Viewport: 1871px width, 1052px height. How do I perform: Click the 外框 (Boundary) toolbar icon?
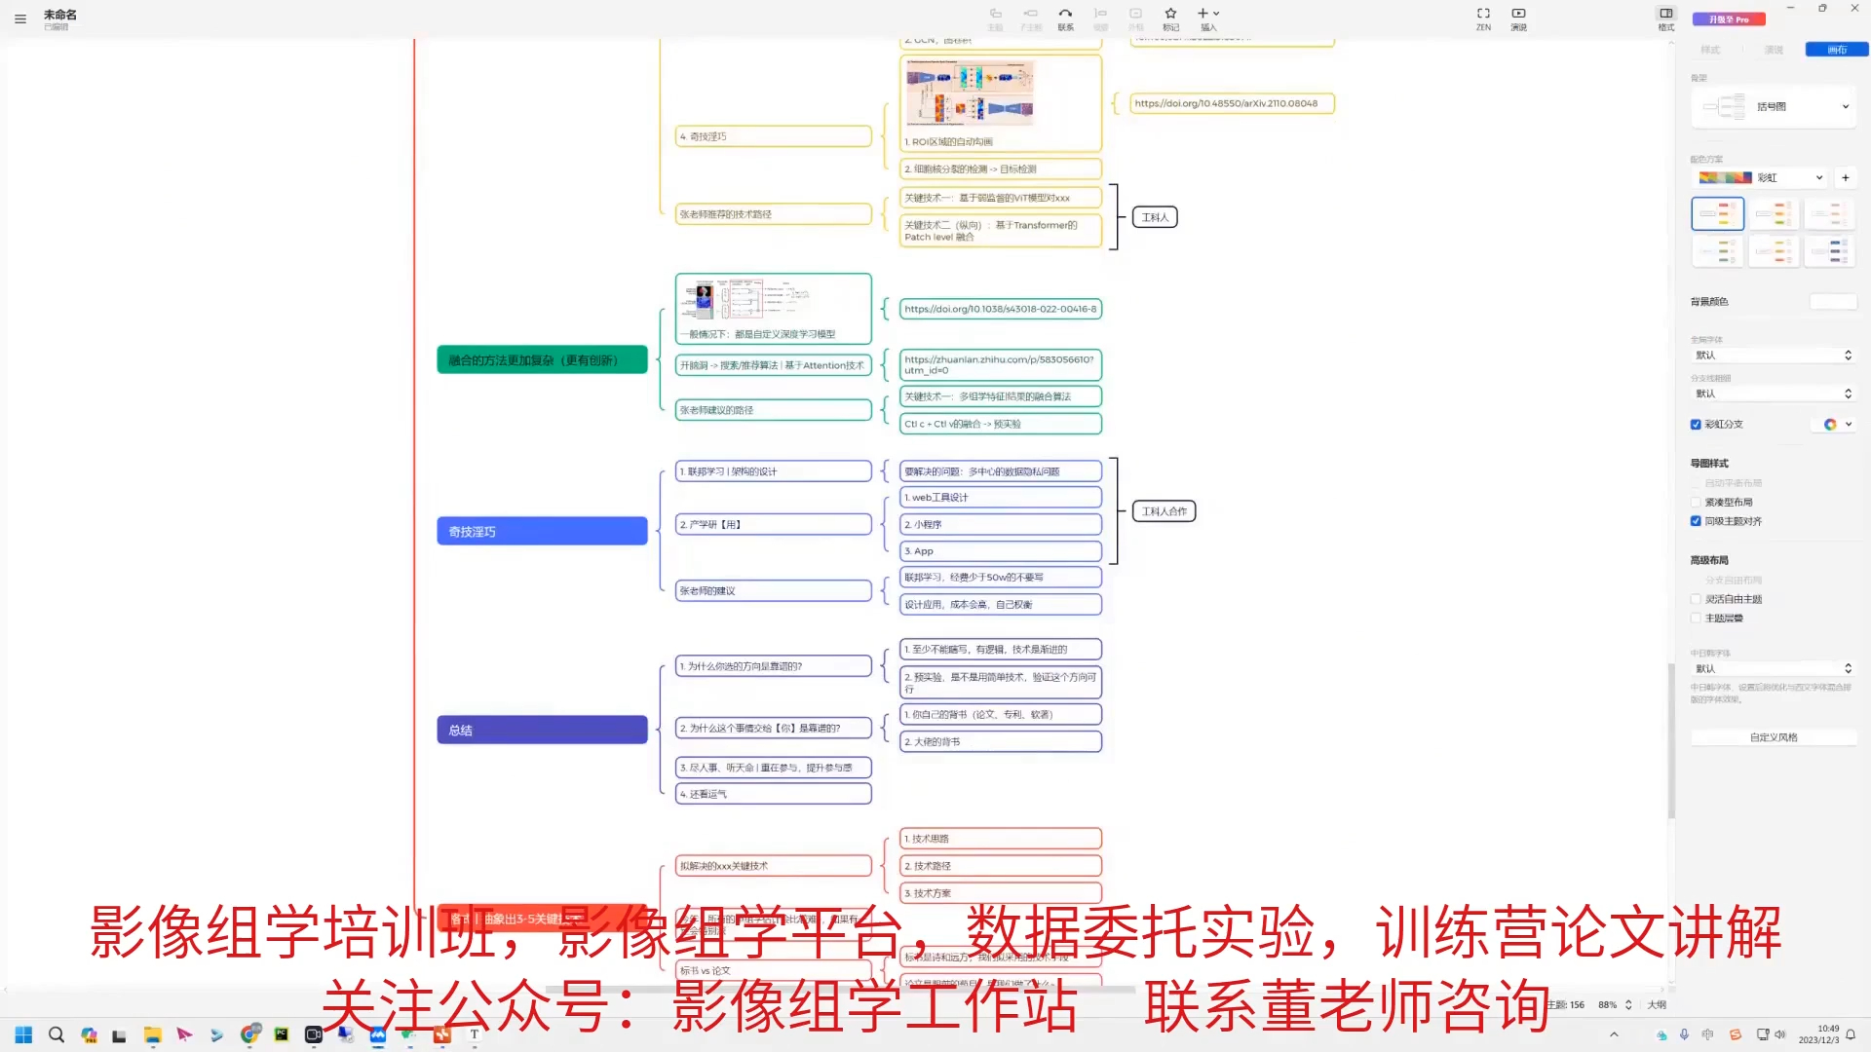coord(1135,19)
